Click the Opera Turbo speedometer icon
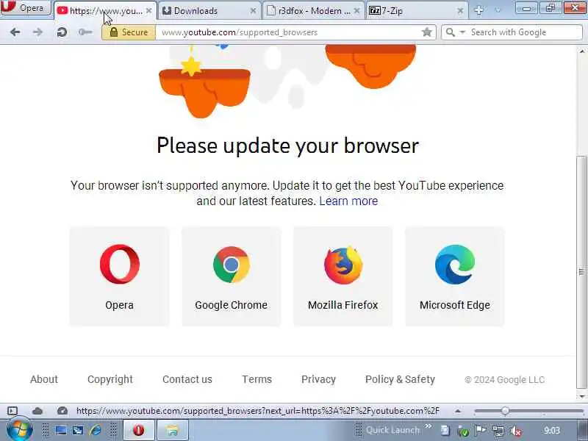This screenshot has width=588, height=441. (x=62, y=411)
